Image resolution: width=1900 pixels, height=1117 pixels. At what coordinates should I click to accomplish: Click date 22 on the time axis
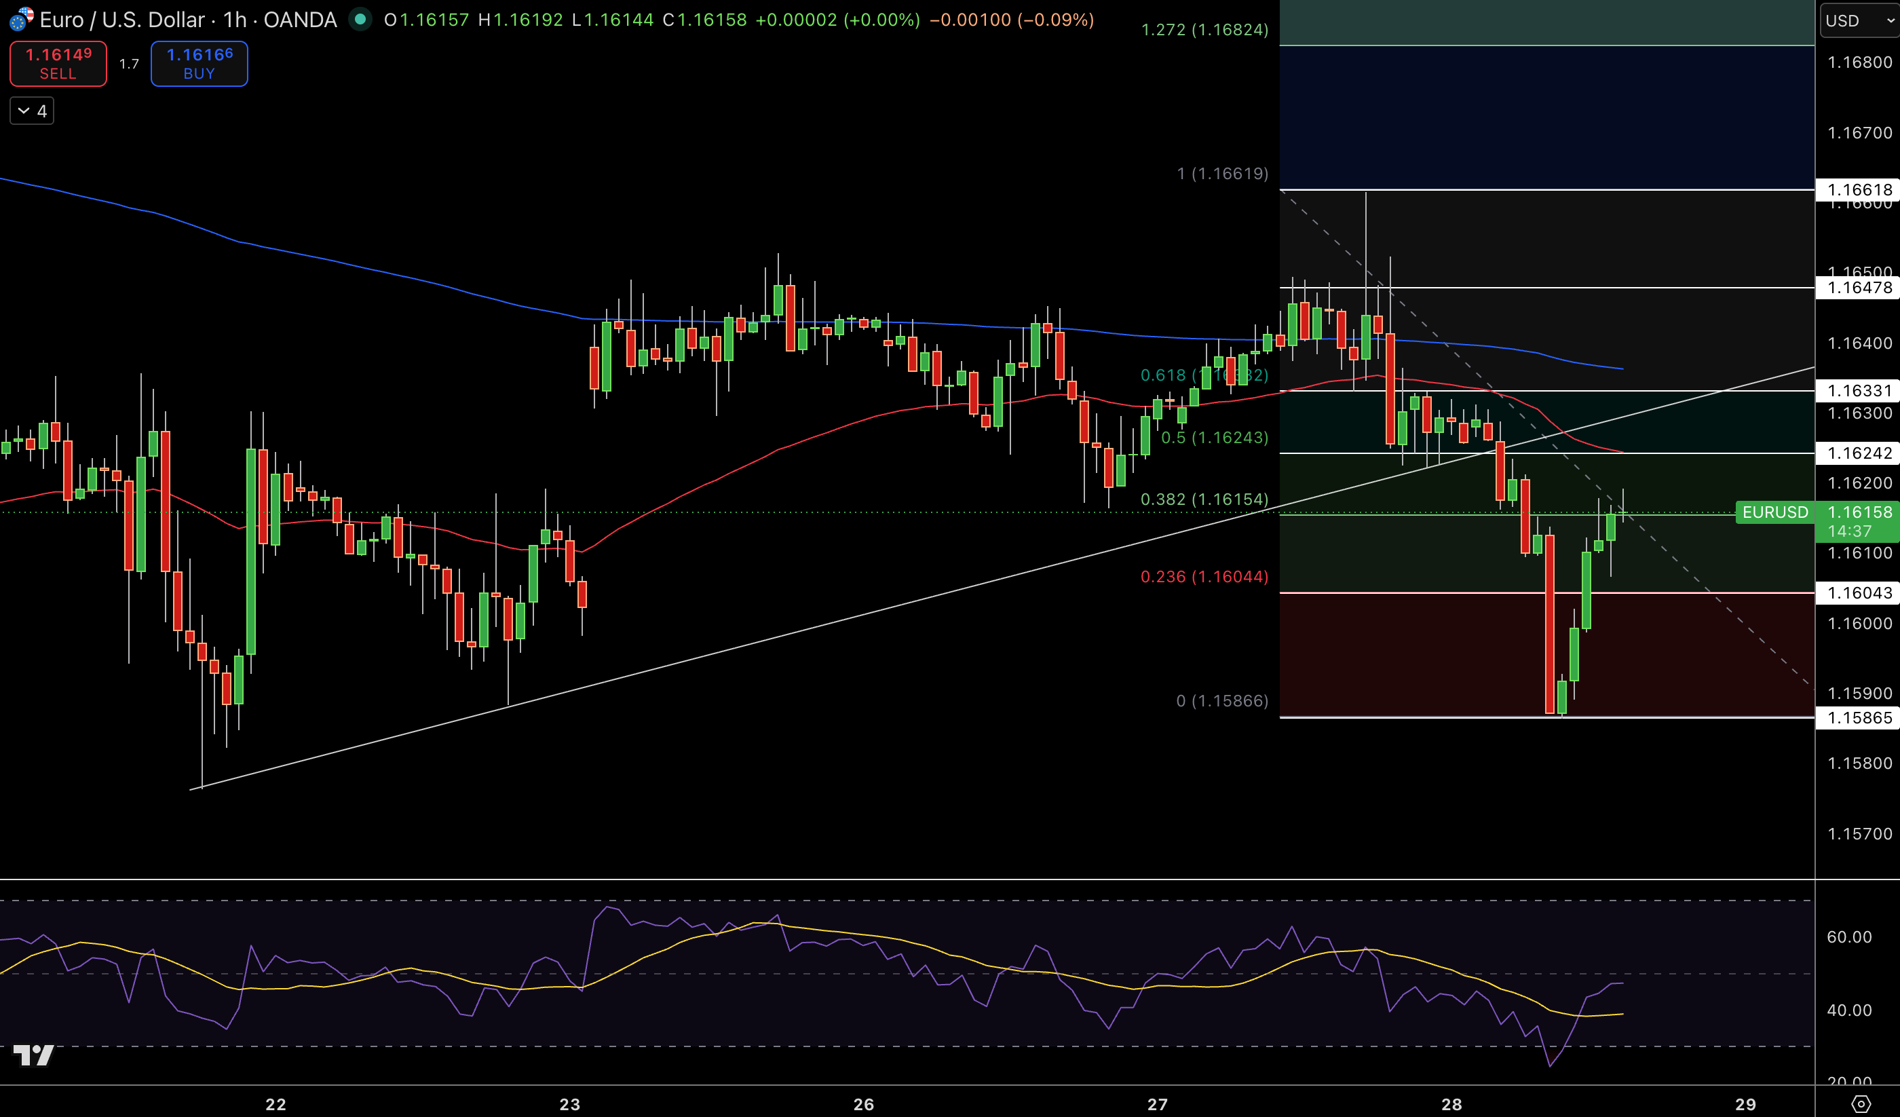[276, 1104]
